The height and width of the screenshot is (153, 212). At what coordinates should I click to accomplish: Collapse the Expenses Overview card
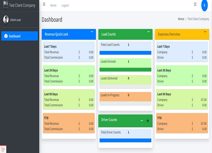pos(205,31)
